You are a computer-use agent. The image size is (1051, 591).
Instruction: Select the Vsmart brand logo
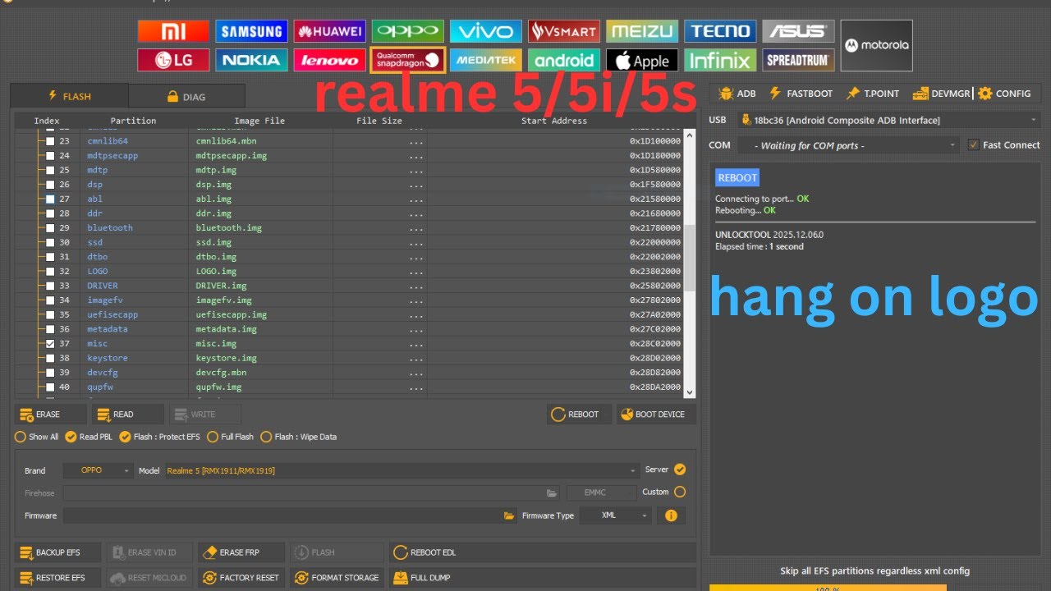[x=564, y=31]
